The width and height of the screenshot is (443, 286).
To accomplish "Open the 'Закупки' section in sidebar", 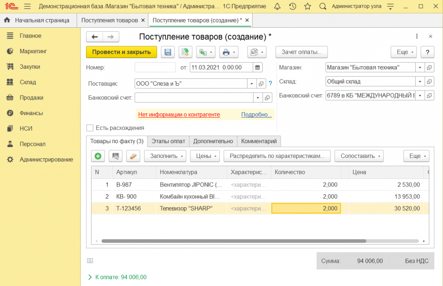I will [x=30, y=67].
